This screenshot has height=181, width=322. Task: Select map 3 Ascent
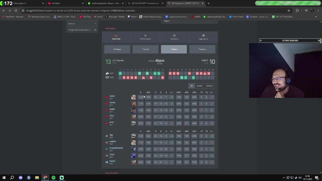(x=202, y=49)
